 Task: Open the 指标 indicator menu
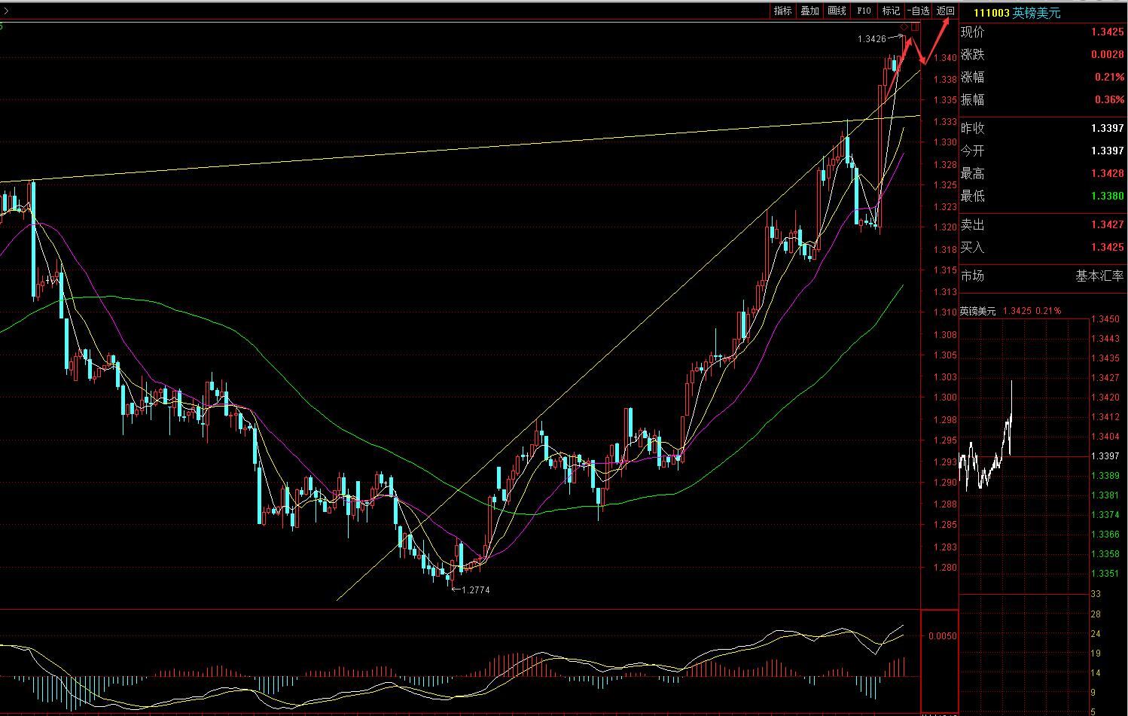(782, 11)
